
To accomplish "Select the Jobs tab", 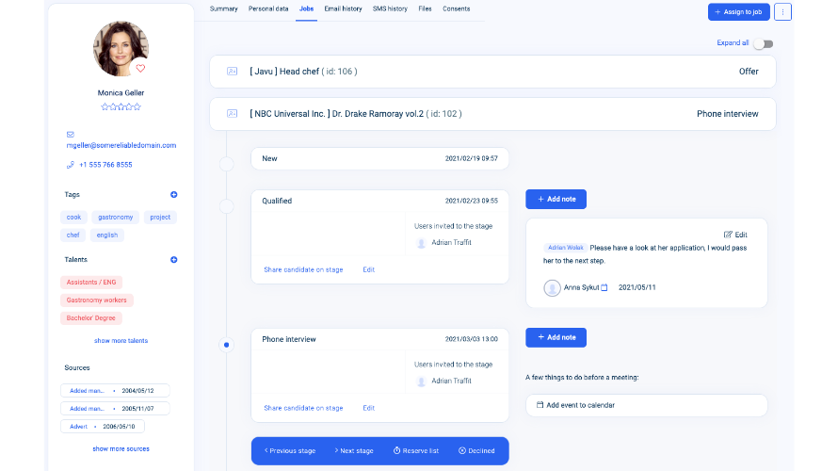I will pyautogui.click(x=306, y=9).
